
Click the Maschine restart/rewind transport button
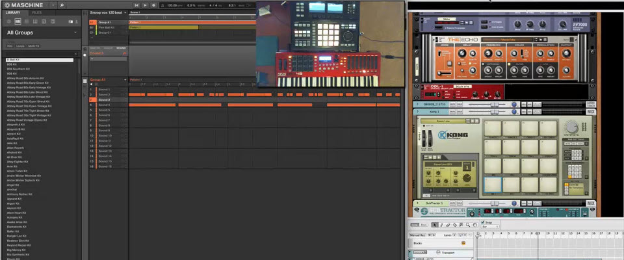coord(136,5)
